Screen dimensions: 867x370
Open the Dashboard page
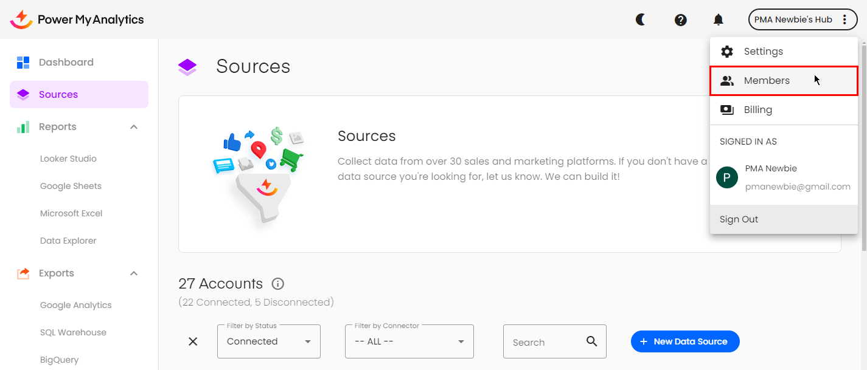(x=66, y=62)
